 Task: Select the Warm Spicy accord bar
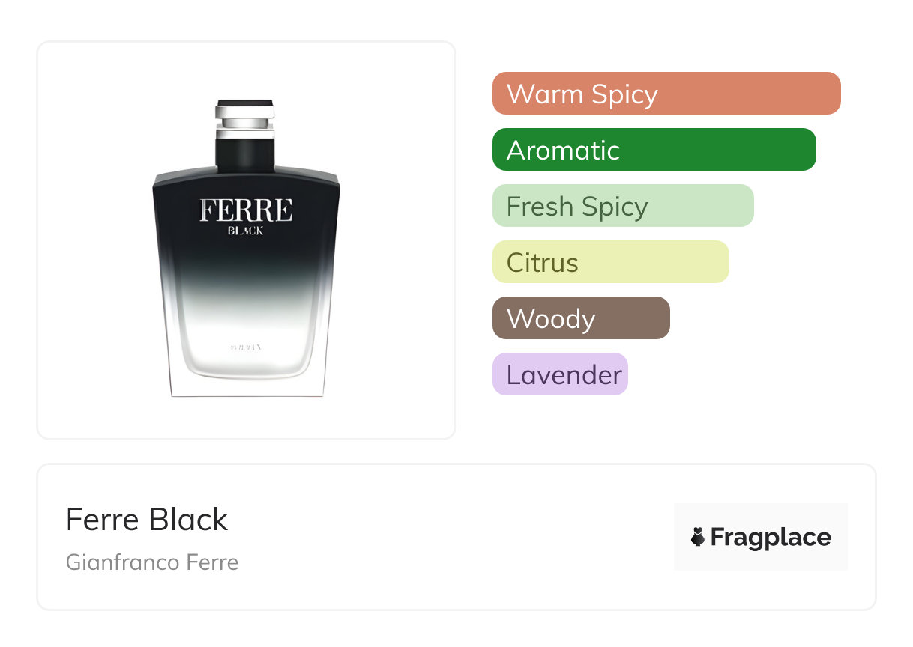tap(666, 94)
